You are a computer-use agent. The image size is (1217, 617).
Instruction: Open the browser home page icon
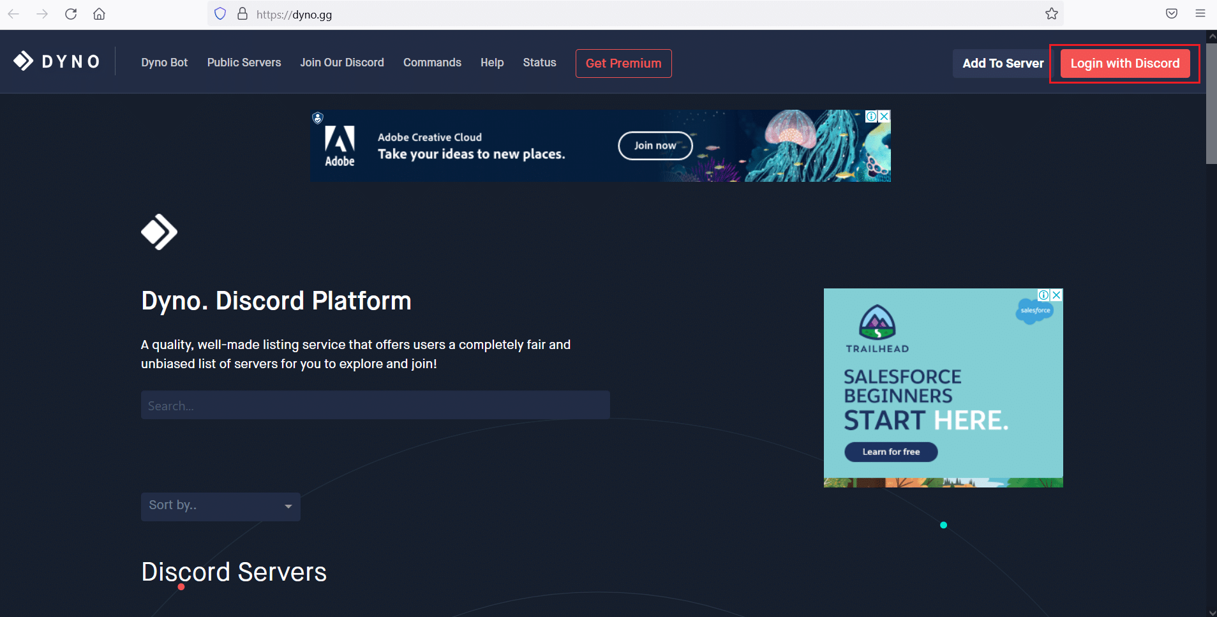[x=99, y=13]
